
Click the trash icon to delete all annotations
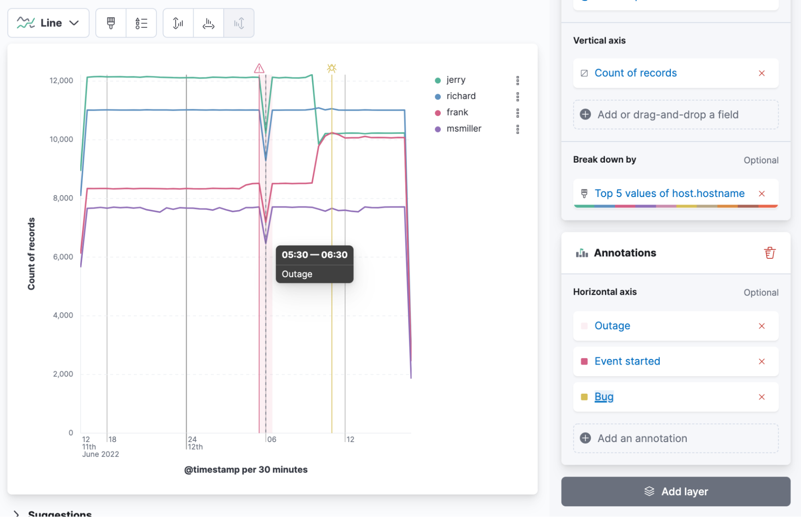point(769,253)
